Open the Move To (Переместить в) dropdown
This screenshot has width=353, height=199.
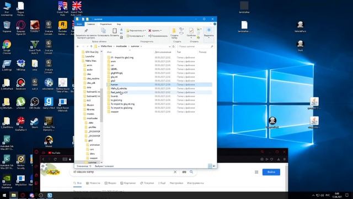136,30
